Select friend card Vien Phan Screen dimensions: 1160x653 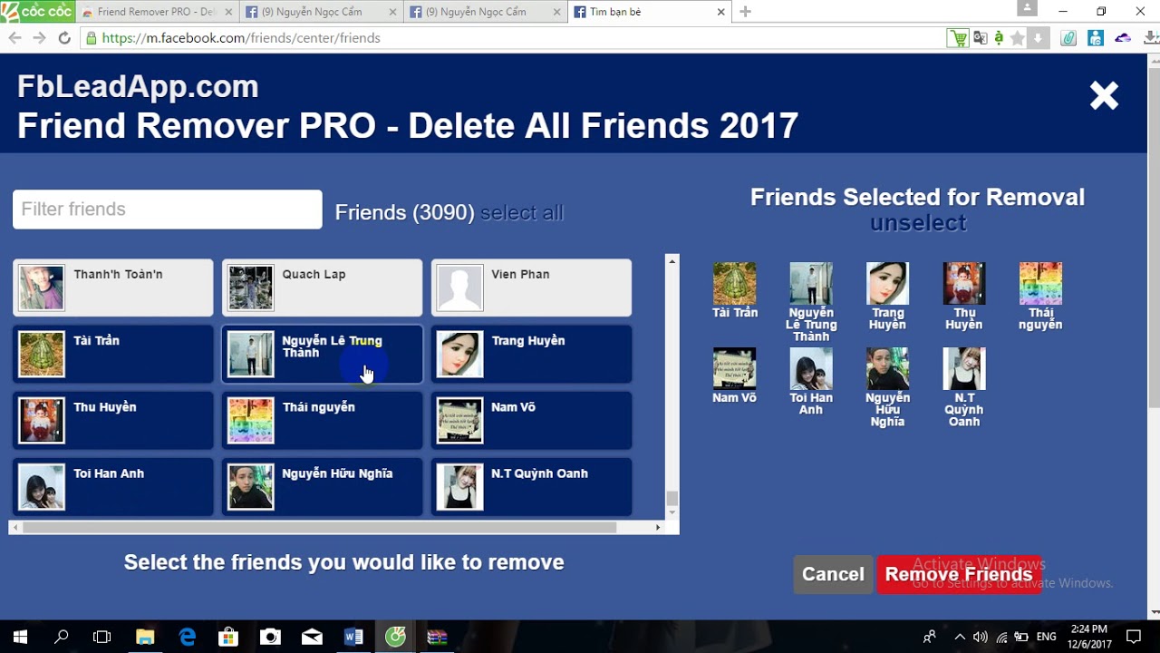click(531, 288)
